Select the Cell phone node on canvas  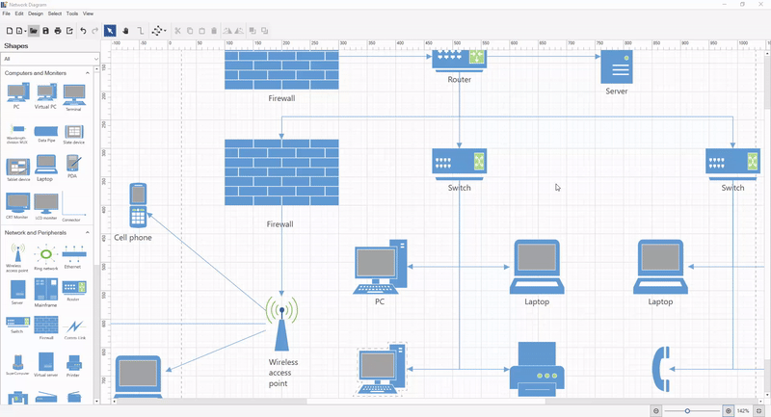(139, 205)
